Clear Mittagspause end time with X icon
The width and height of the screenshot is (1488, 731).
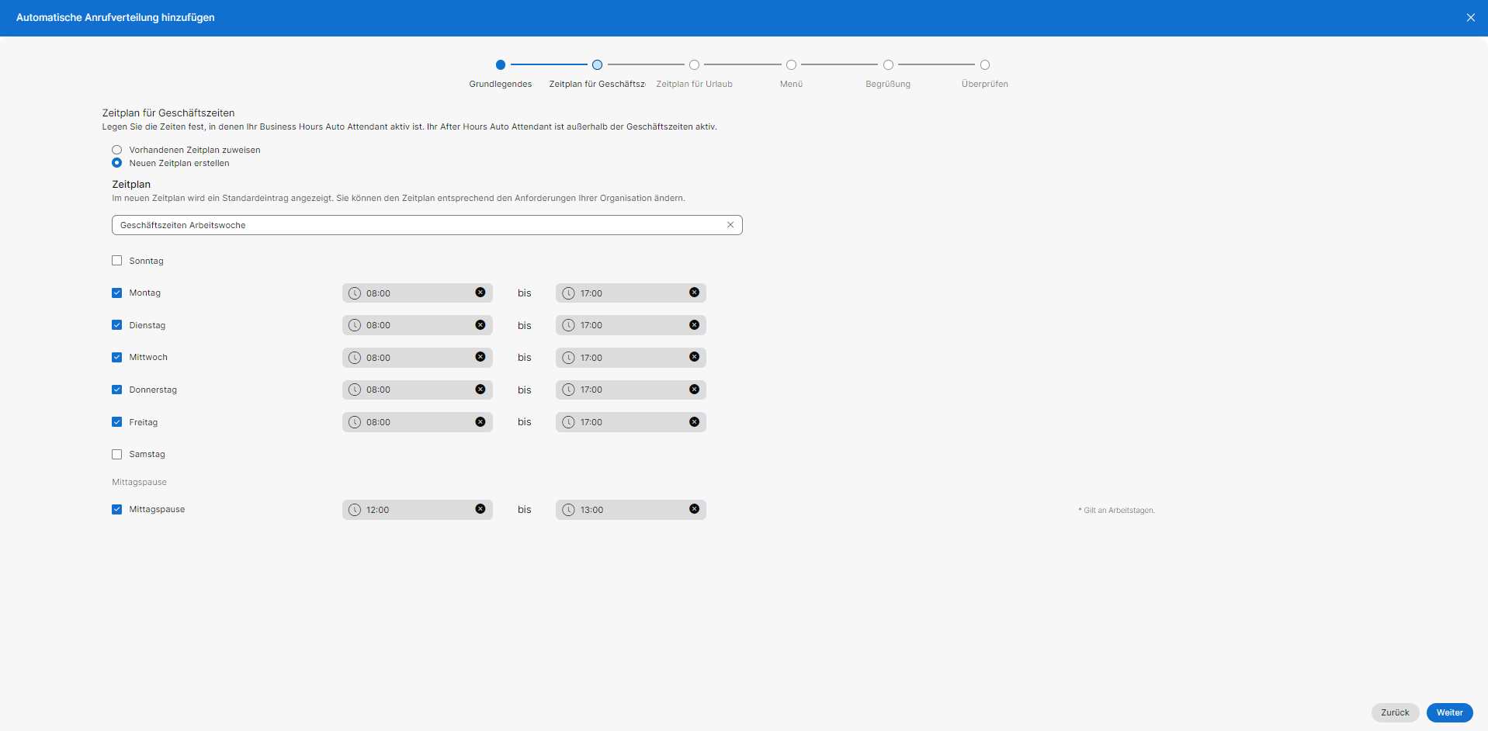(x=694, y=509)
